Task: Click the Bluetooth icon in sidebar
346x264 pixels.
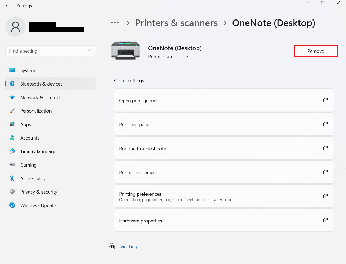Action: tap(12, 84)
